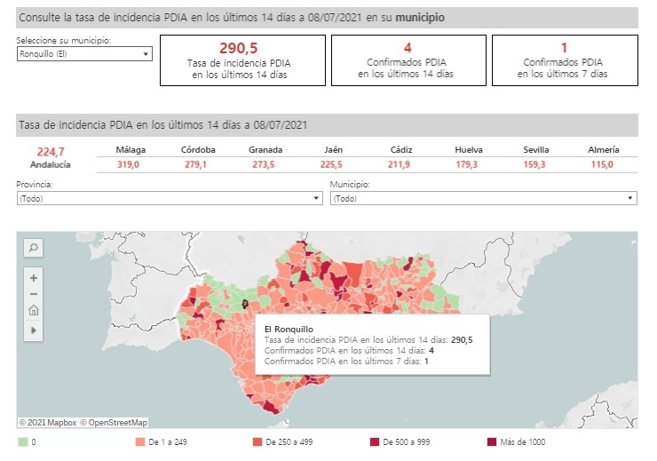Select the 'De 500 a 999' legend color

pyautogui.click(x=374, y=441)
